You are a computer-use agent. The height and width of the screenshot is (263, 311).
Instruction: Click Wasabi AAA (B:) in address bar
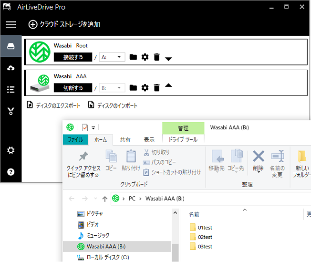(x=165, y=199)
